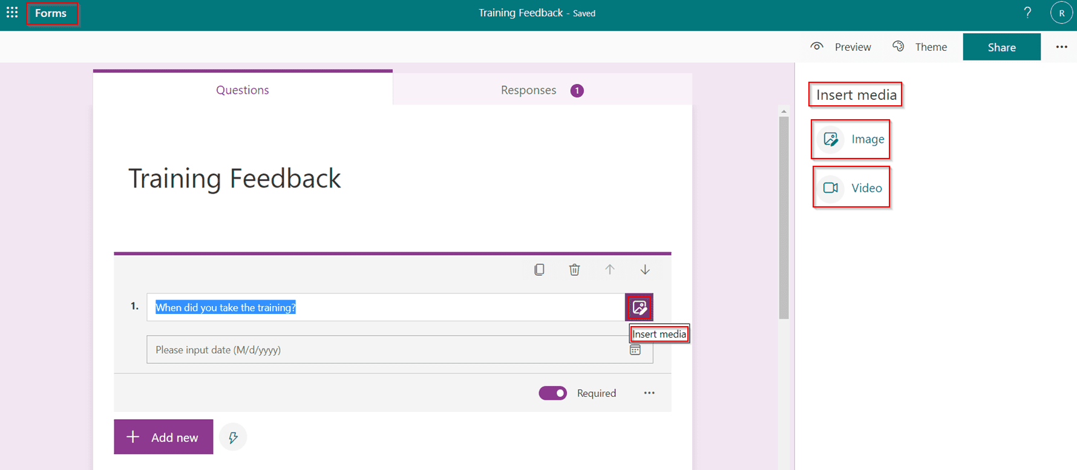Open the app launcher grid icon

(x=12, y=13)
